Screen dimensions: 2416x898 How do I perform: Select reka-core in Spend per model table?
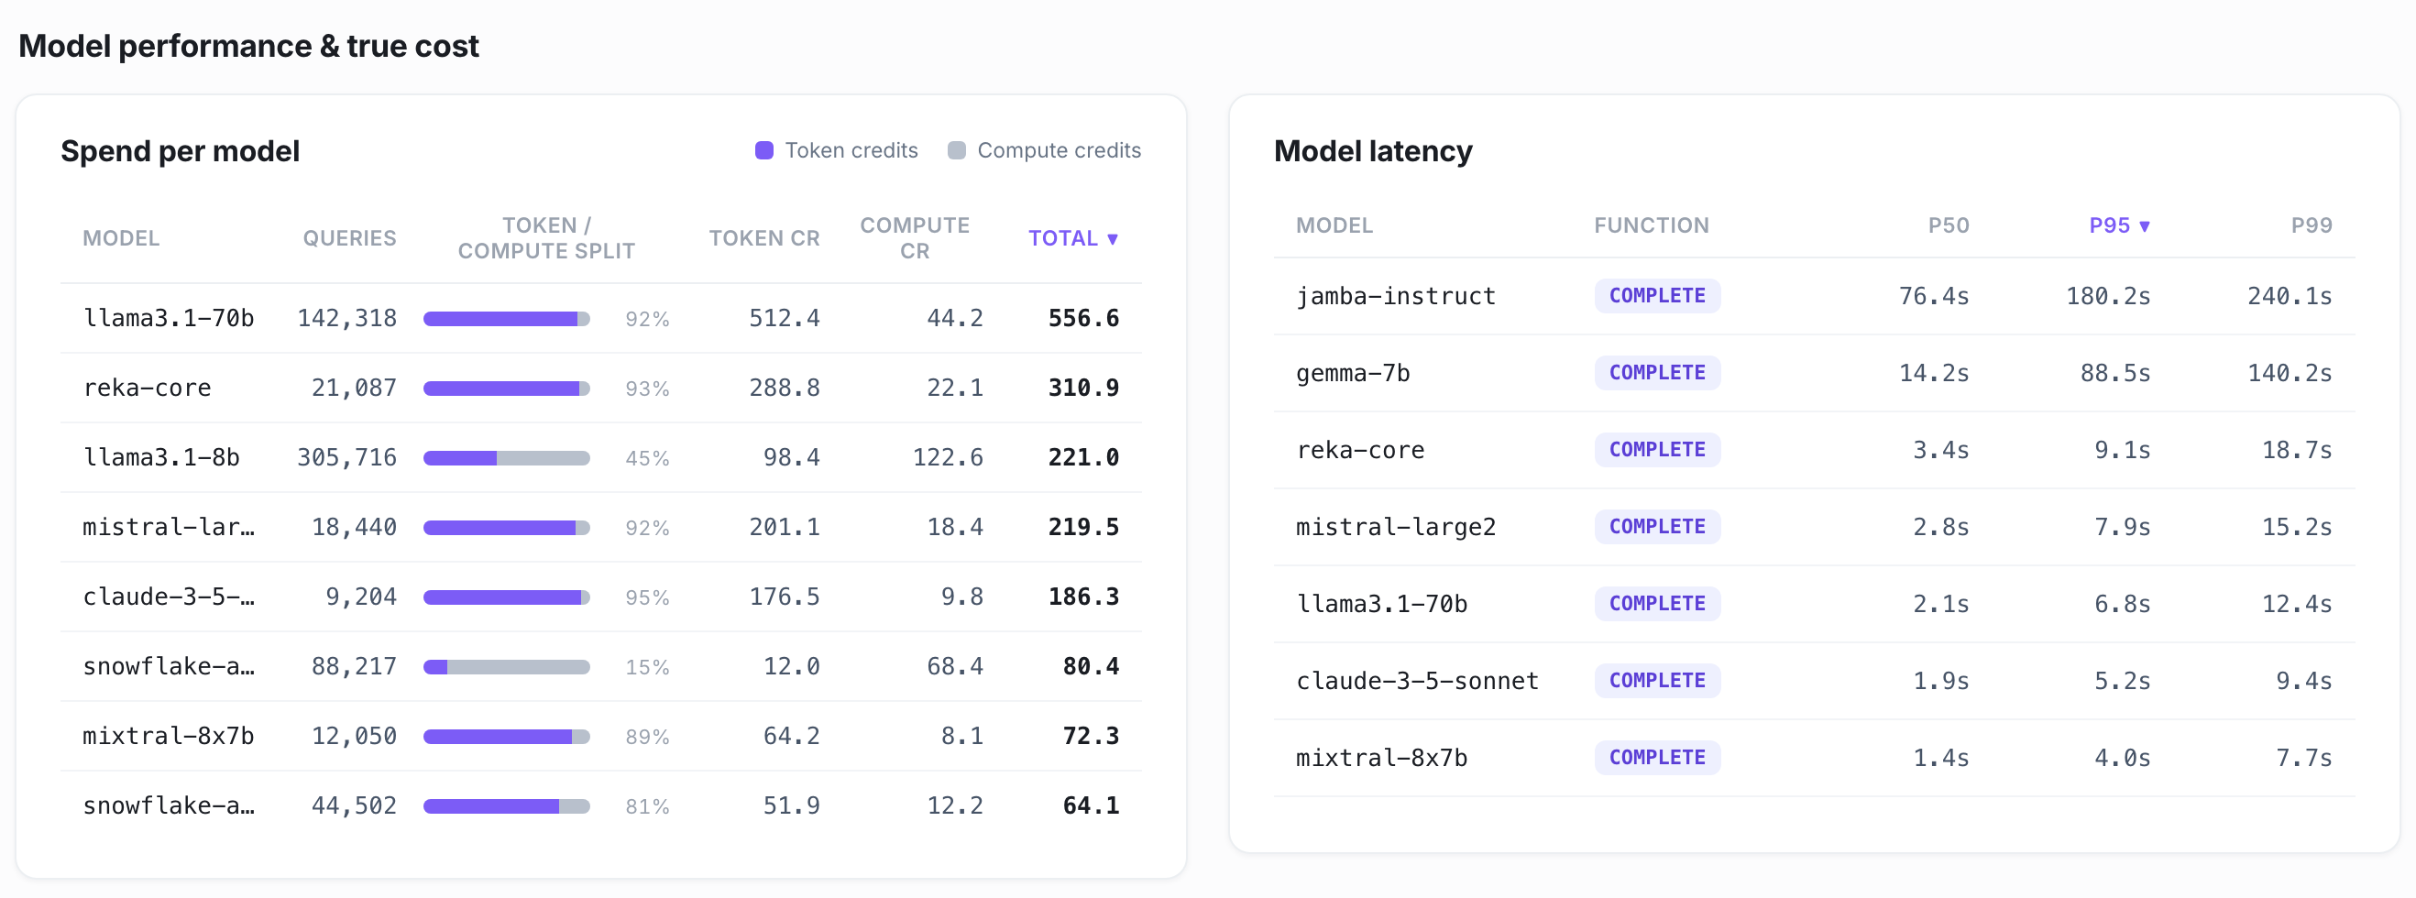click(x=148, y=389)
